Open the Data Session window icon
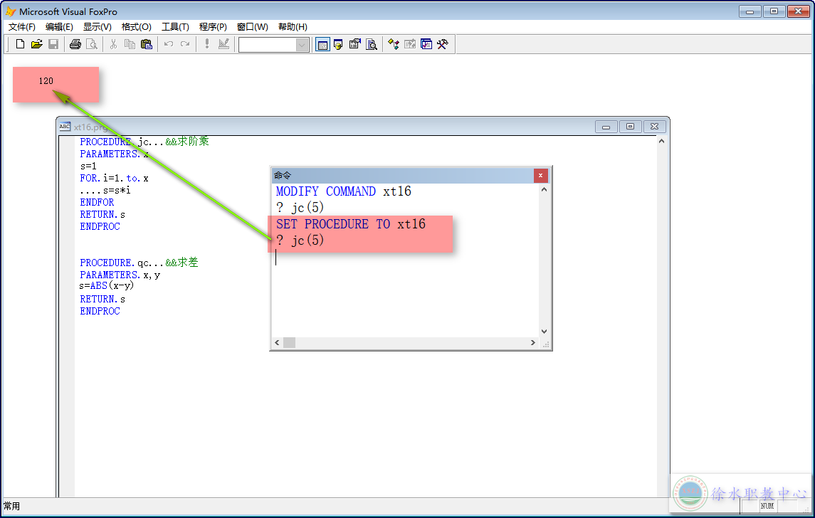Screen dimensions: 815x518 [x=338, y=45]
